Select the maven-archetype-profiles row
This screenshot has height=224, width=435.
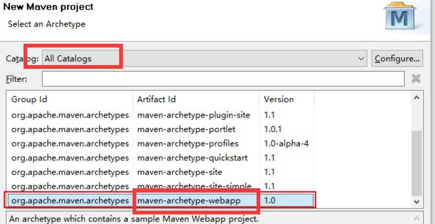(161, 143)
